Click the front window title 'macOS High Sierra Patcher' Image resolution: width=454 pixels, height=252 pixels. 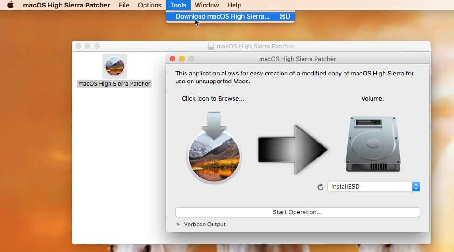tap(297, 59)
